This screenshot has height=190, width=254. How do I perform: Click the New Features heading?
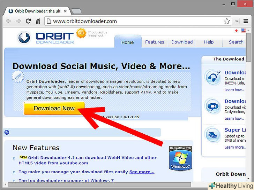coord(36,148)
